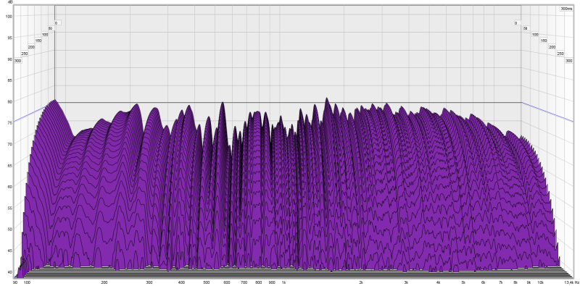Click the waterfall peak at 600 Hz
Image resolution: width=580 pixels, height=286 pixels.
click(x=223, y=104)
